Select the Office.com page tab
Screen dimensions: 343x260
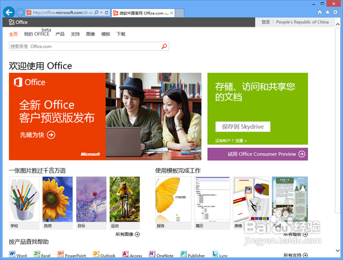click(x=143, y=13)
